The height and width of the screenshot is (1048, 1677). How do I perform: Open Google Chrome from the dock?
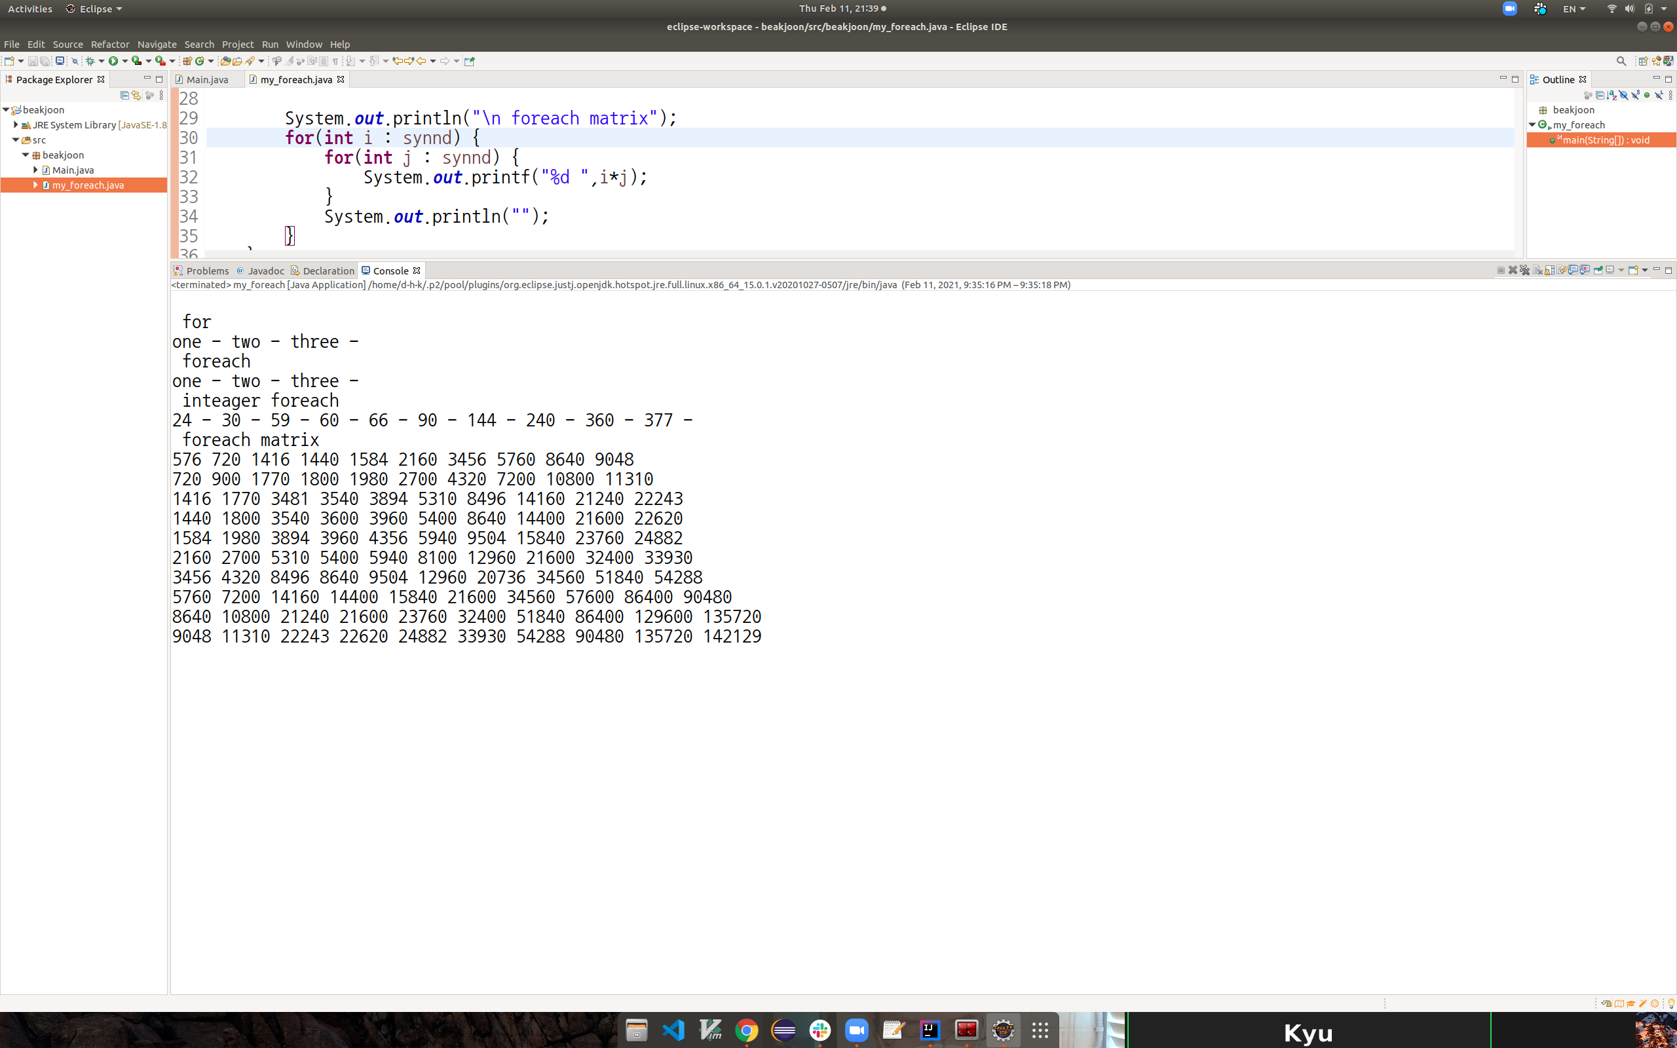[746, 1031]
